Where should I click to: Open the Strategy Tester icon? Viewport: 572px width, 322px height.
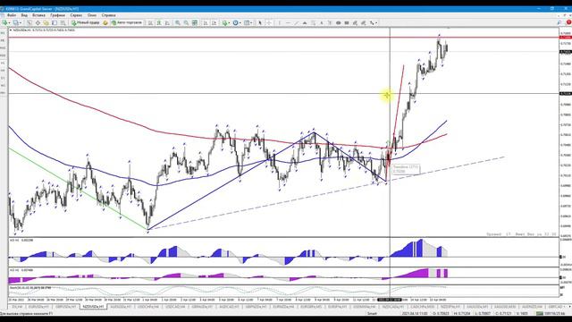pyautogui.click(x=63, y=22)
